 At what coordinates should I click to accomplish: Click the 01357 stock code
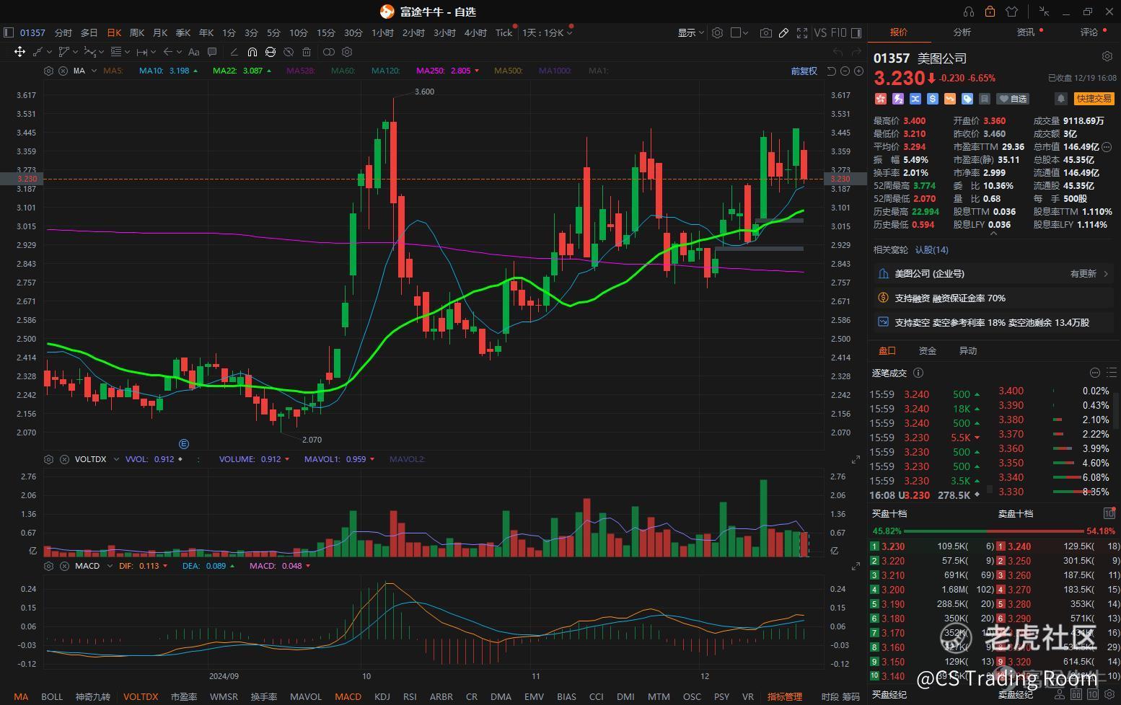click(x=32, y=32)
